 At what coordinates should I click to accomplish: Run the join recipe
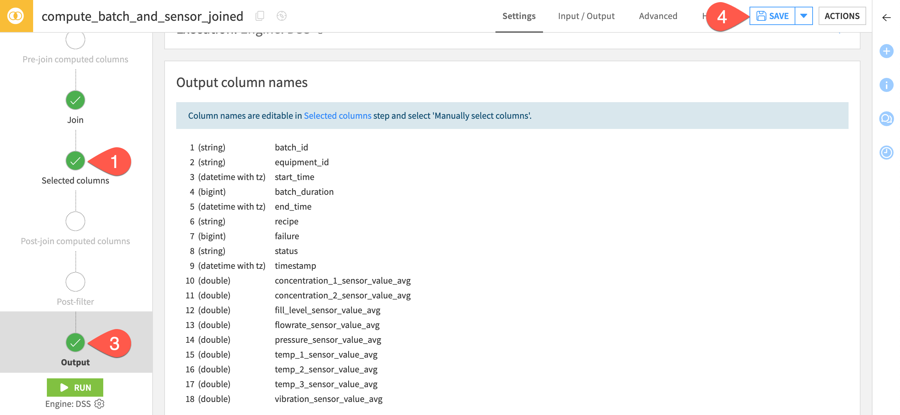(75, 387)
